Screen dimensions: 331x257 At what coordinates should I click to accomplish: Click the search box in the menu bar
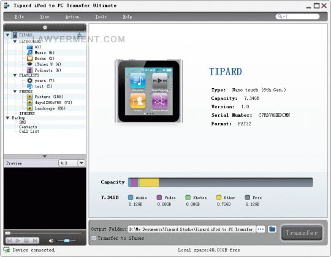tap(297, 17)
